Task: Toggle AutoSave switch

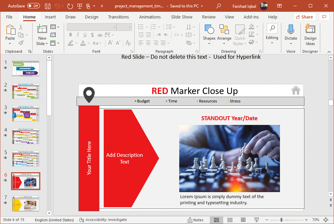Action: click(x=33, y=6)
